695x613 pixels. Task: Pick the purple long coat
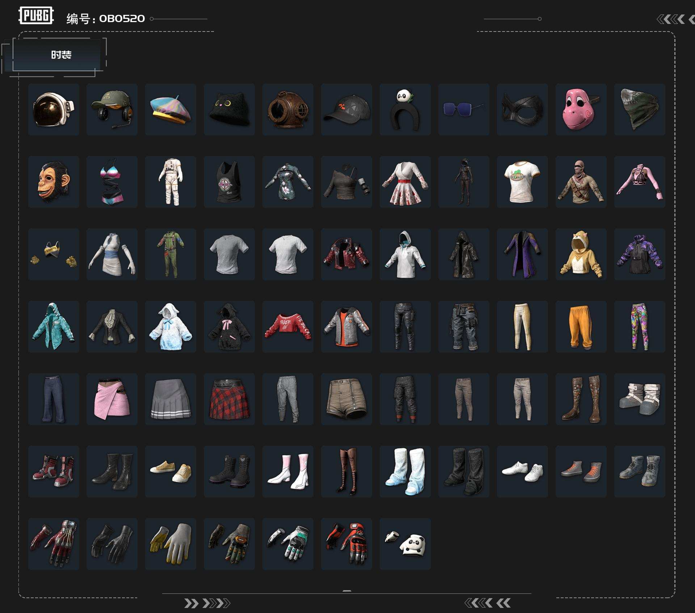tap(523, 254)
